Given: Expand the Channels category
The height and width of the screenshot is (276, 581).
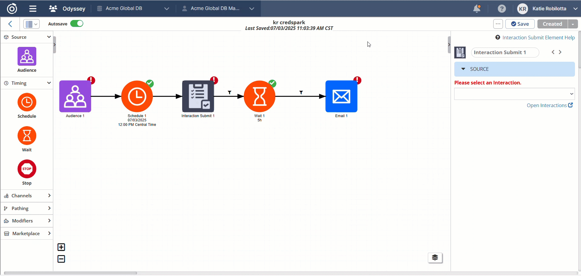Looking at the screenshot, I should click(x=27, y=196).
